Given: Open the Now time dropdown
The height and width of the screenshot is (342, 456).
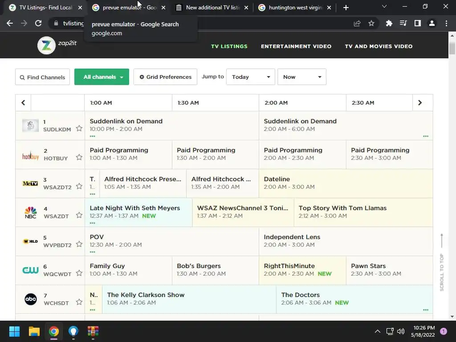Looking at the screenshot, I should 302,77.
